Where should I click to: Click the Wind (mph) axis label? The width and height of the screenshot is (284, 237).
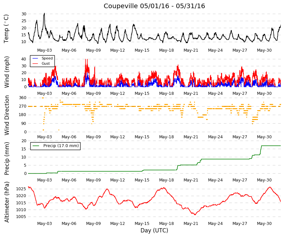(x=7, y=72)
